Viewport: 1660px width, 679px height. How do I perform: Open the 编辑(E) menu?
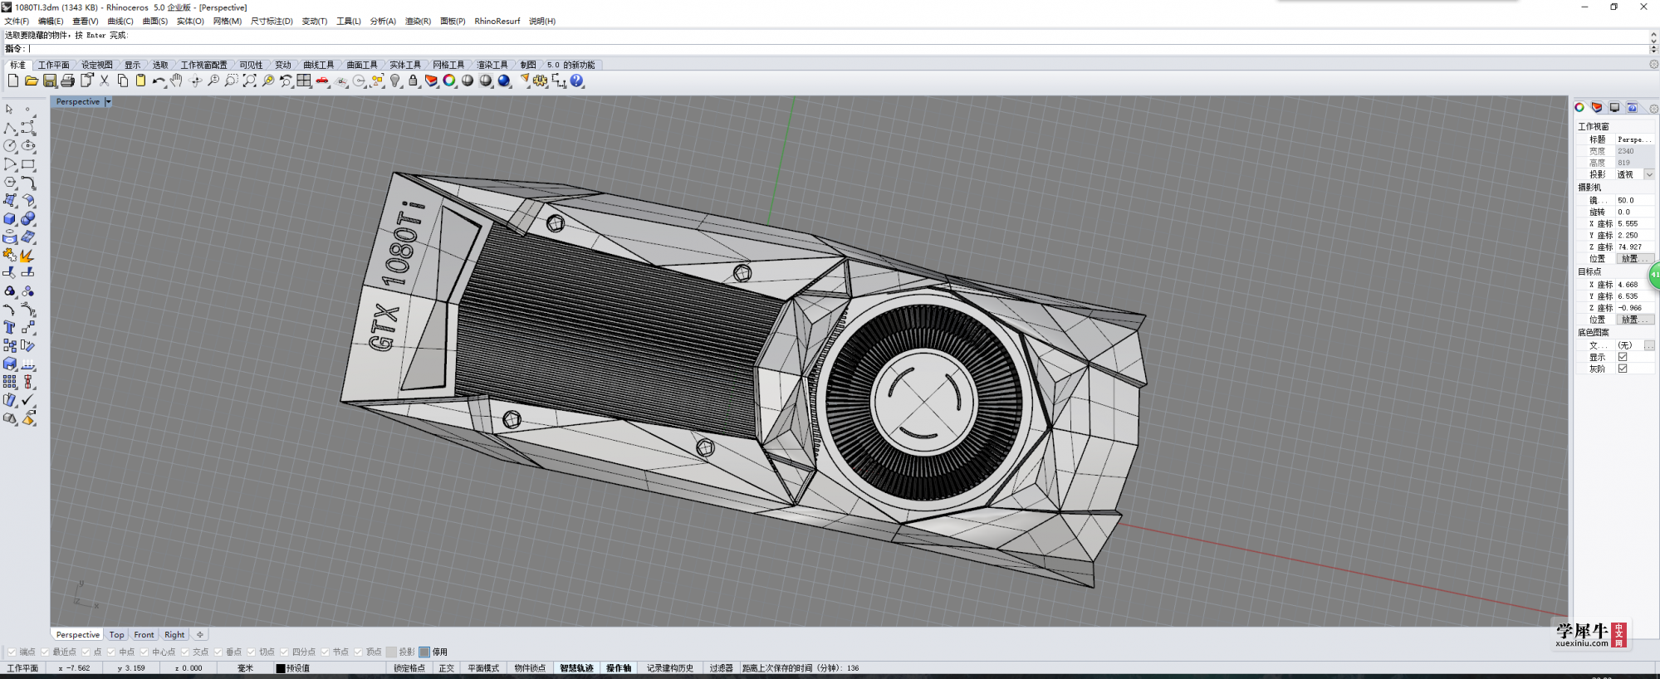tap(51, 21)
